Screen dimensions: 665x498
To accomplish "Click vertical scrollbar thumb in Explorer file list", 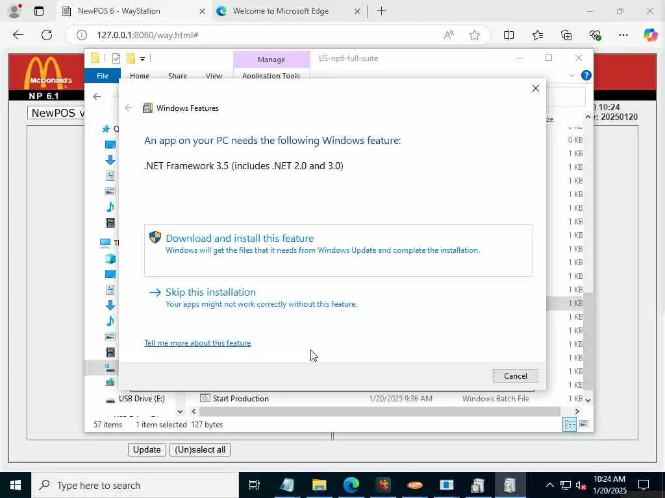I will (588, 341).
